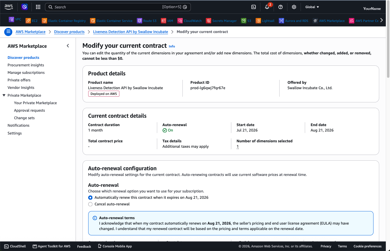Go to Liveness Detection API breadcrumb

(130, 32)
